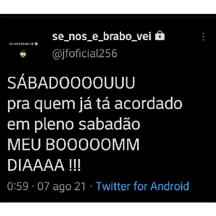The height and width of the screenshot is (216, 216).
Task: Click the 07 ago 21 date
Action: tap(62, 186)
